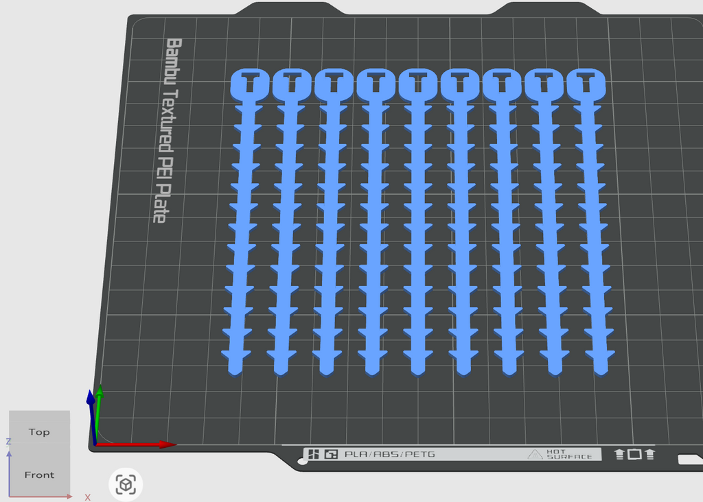This screenshot has width=703, height=502.
Task: Click the Bambu Textured PEI Plate label
Action: pos(167,130)
